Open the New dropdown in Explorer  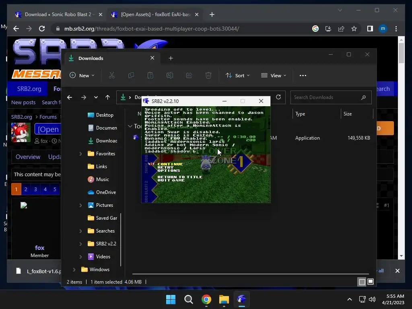coord(82,75)
